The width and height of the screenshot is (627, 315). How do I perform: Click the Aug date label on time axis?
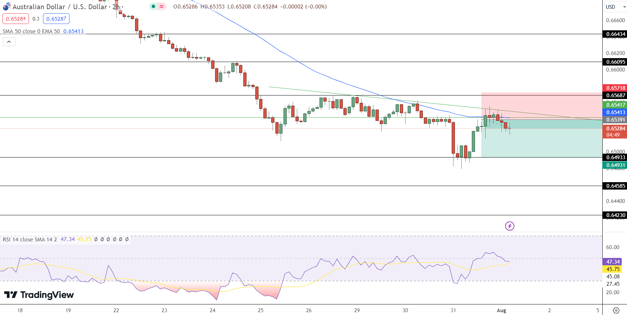tap(501, 310)
